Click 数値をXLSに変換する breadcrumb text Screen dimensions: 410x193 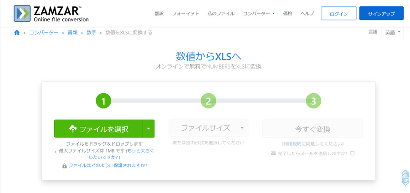point(129,33)
